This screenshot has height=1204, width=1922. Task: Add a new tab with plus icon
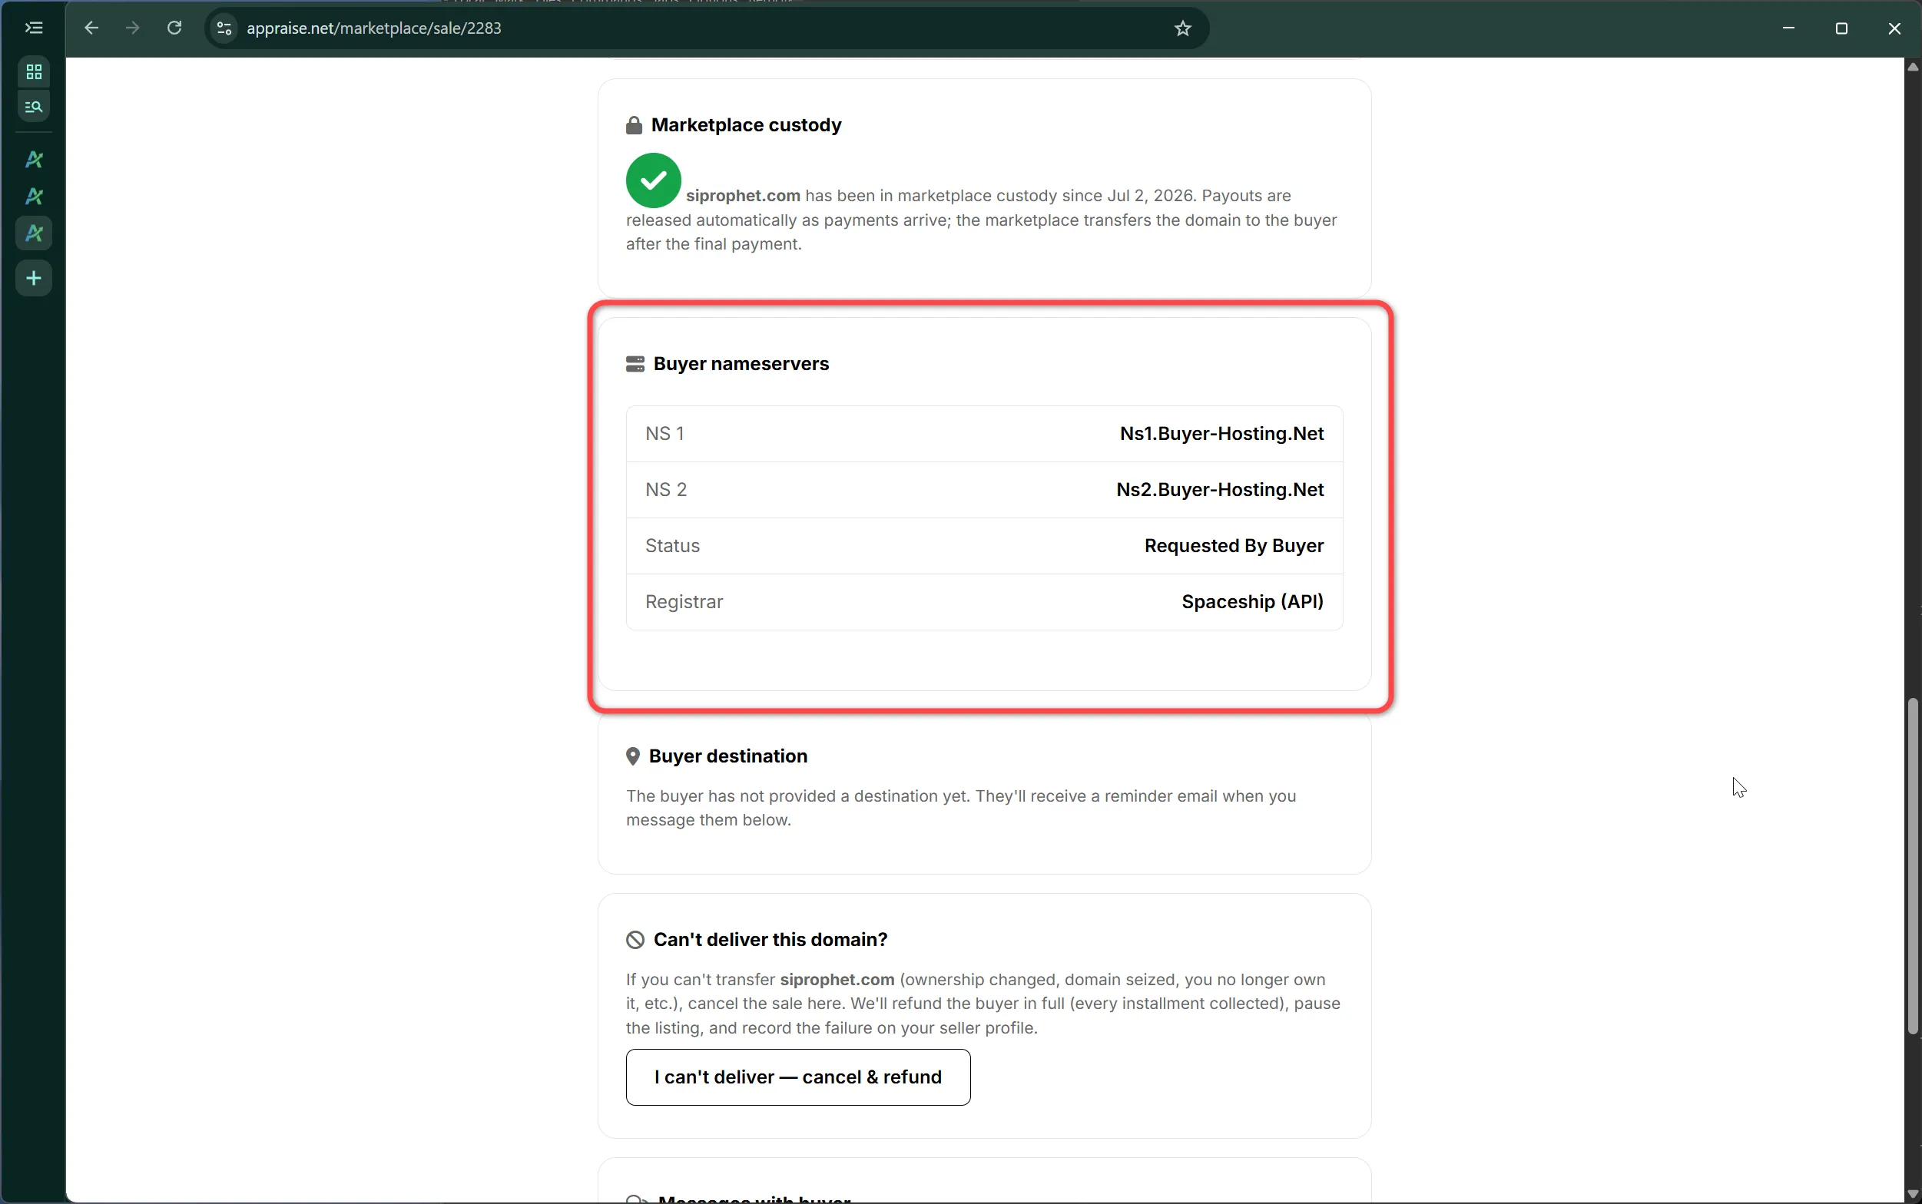click(x=34, y=278)
